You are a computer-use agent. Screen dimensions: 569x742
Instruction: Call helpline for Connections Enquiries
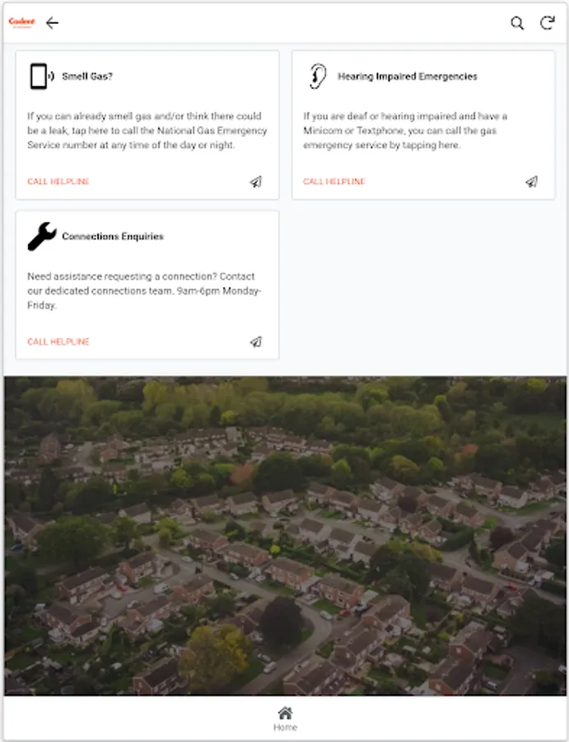point(58,341)
